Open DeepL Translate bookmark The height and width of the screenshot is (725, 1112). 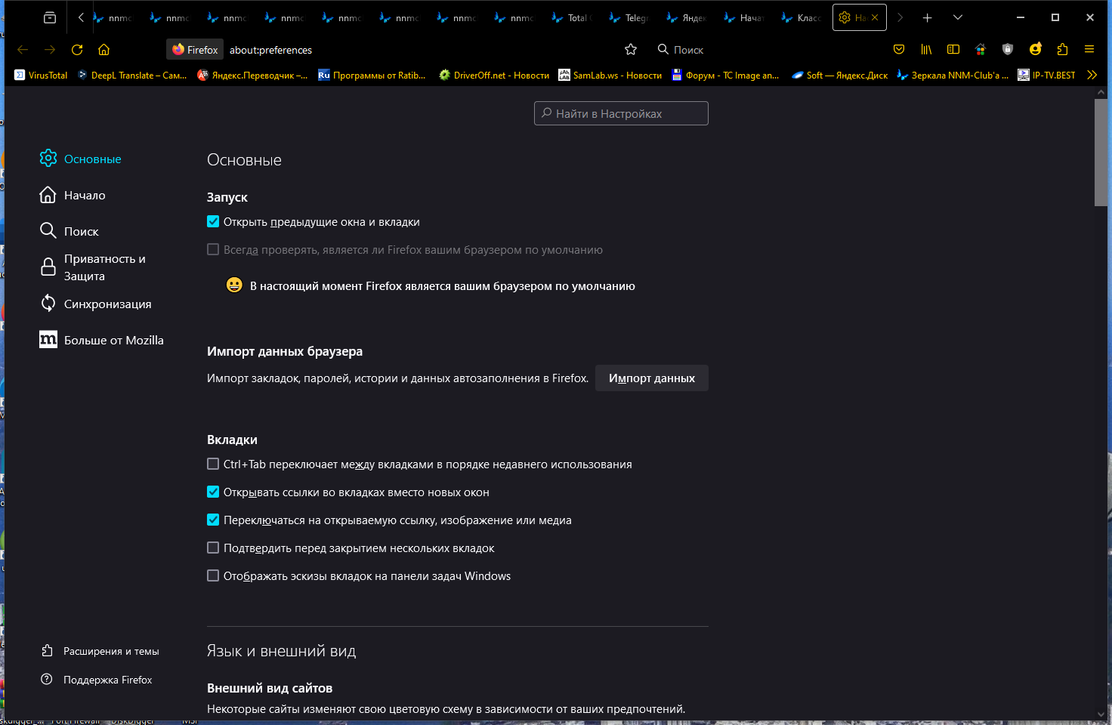(x=132, y=76)
